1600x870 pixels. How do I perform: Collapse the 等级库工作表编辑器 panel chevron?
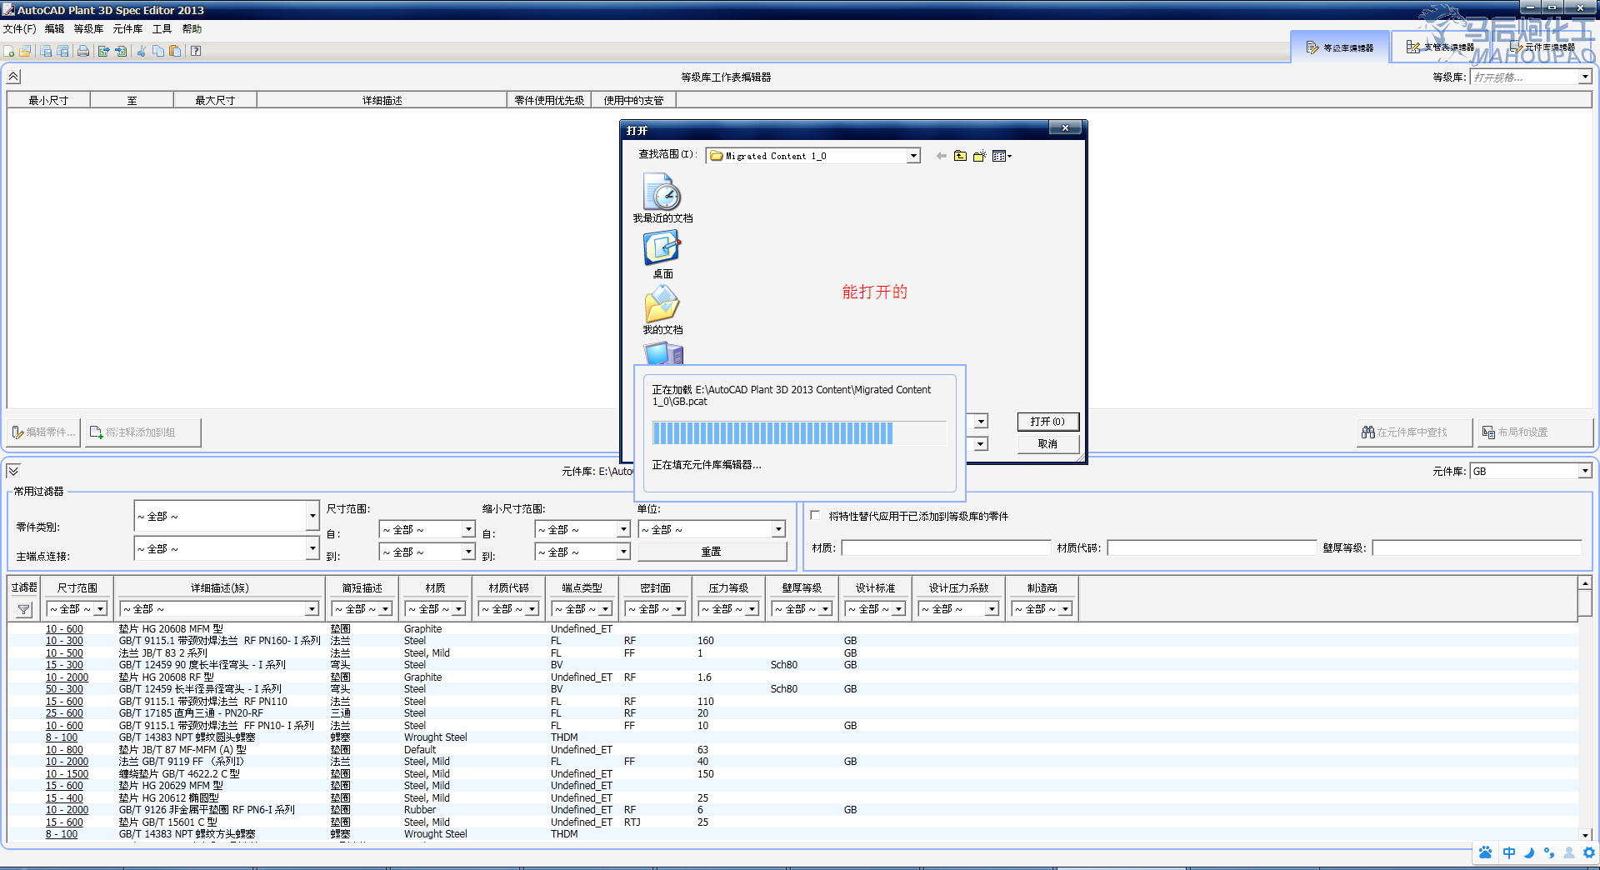click(x=13, y=77)
